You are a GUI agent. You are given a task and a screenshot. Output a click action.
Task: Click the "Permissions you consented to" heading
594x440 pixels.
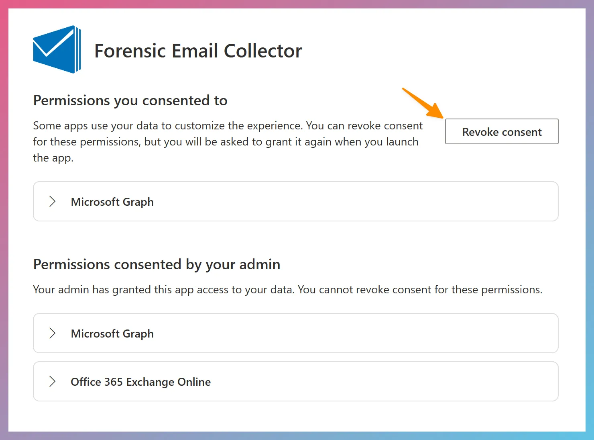[x=130, y=100]
